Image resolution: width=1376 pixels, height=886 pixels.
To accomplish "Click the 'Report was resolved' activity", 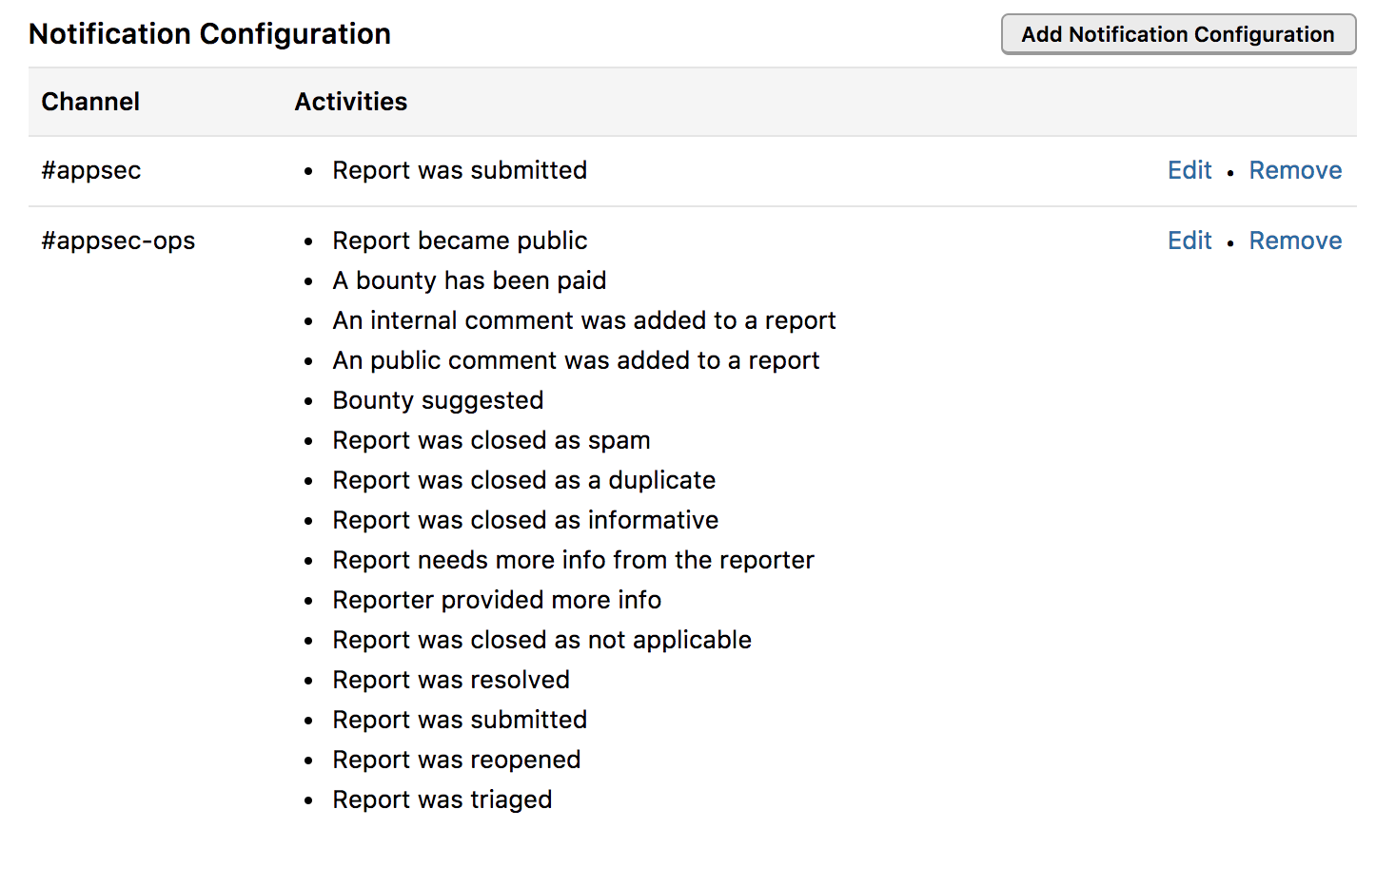I will pyautogui.click(x=451, y=680).
